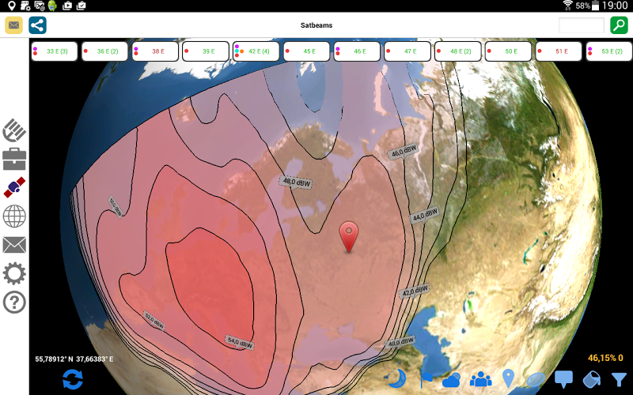Select the 33 E (3) satellite position tab
633x395 pixels.
click(54, 51)
